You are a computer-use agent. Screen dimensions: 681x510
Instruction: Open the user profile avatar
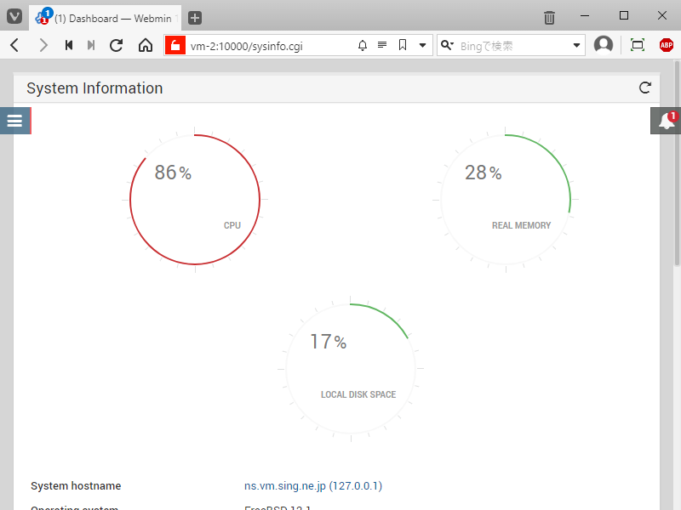(x=604, y=45)
